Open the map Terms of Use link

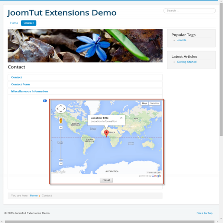pyautogui.click(x=153, y=172)
